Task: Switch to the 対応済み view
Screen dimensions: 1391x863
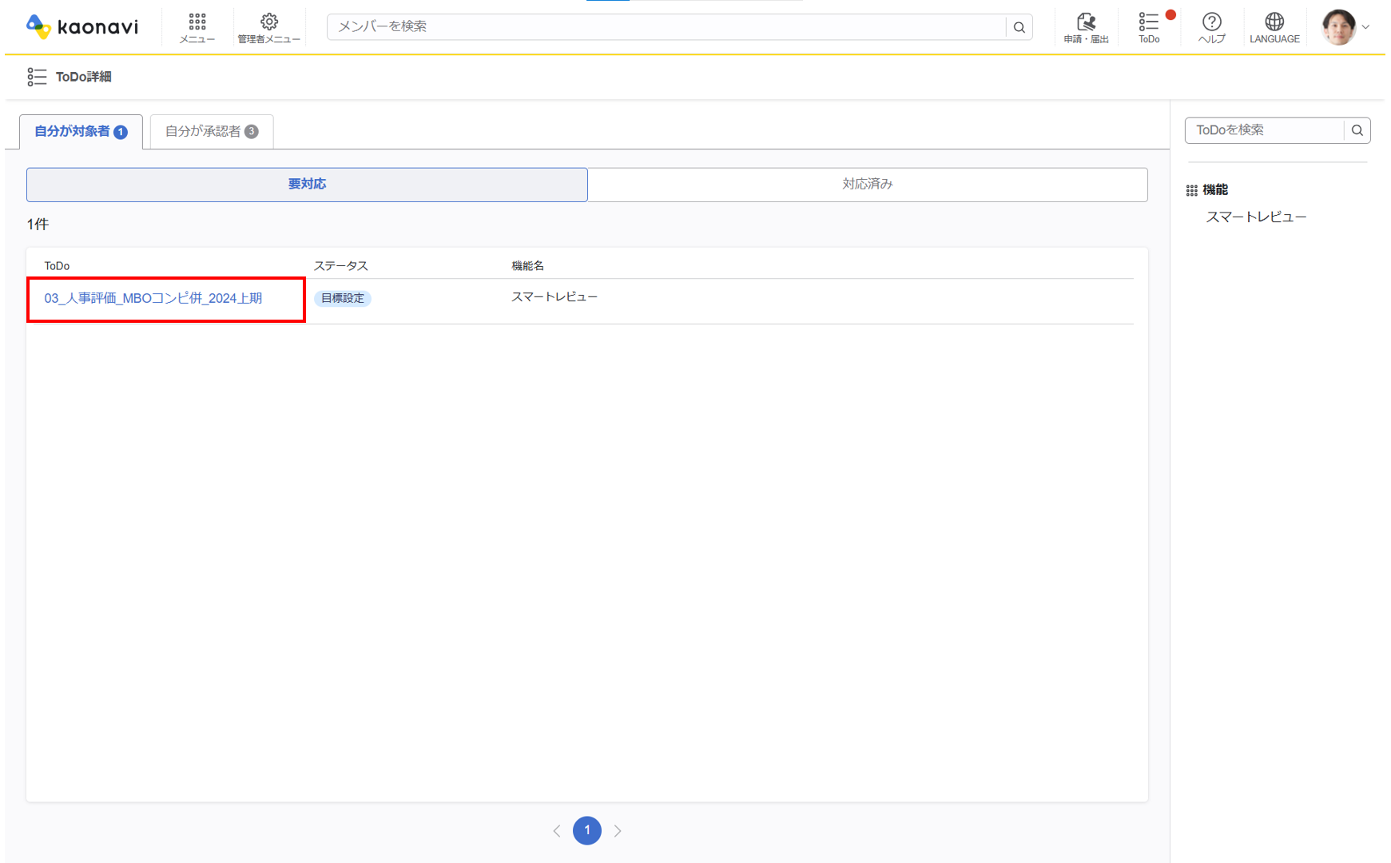Action: click(x=867, y=185)
